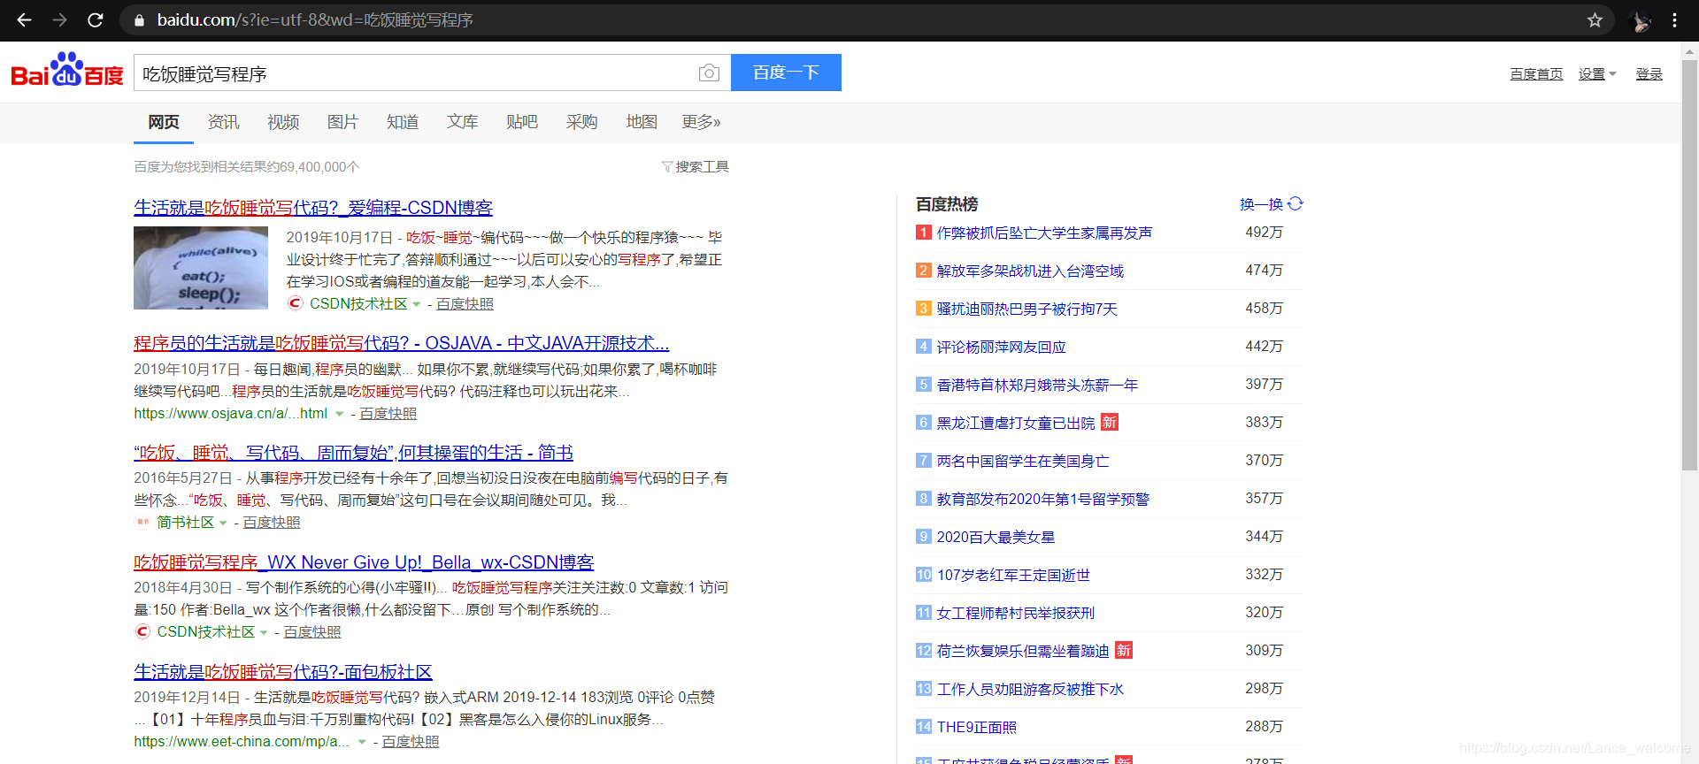Viewport: 1699px width, 764px height.
Task: Select the 网页 tab
Action: 164,122
